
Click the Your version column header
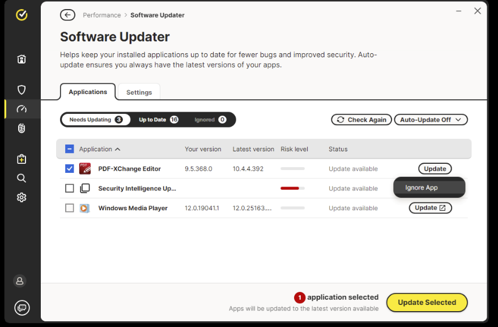[x=203, y=149]
